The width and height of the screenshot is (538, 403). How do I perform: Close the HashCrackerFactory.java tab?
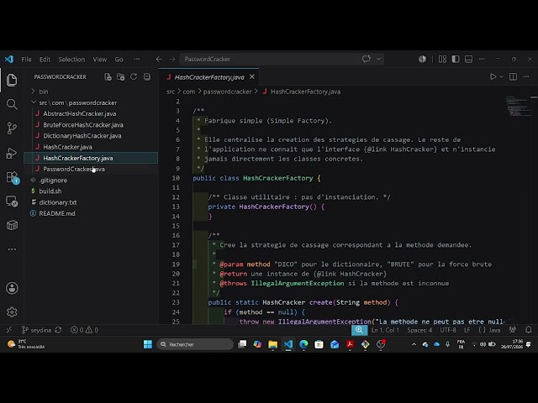coord(252,76)
